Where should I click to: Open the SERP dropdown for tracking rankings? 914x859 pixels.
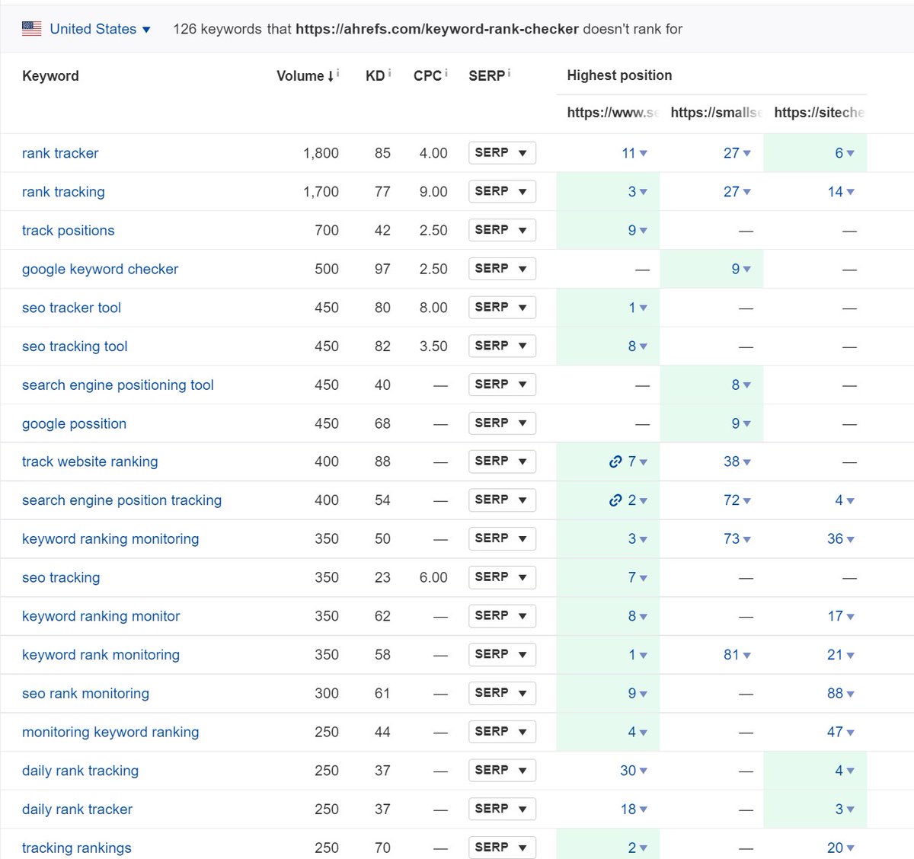pos(501,847)
